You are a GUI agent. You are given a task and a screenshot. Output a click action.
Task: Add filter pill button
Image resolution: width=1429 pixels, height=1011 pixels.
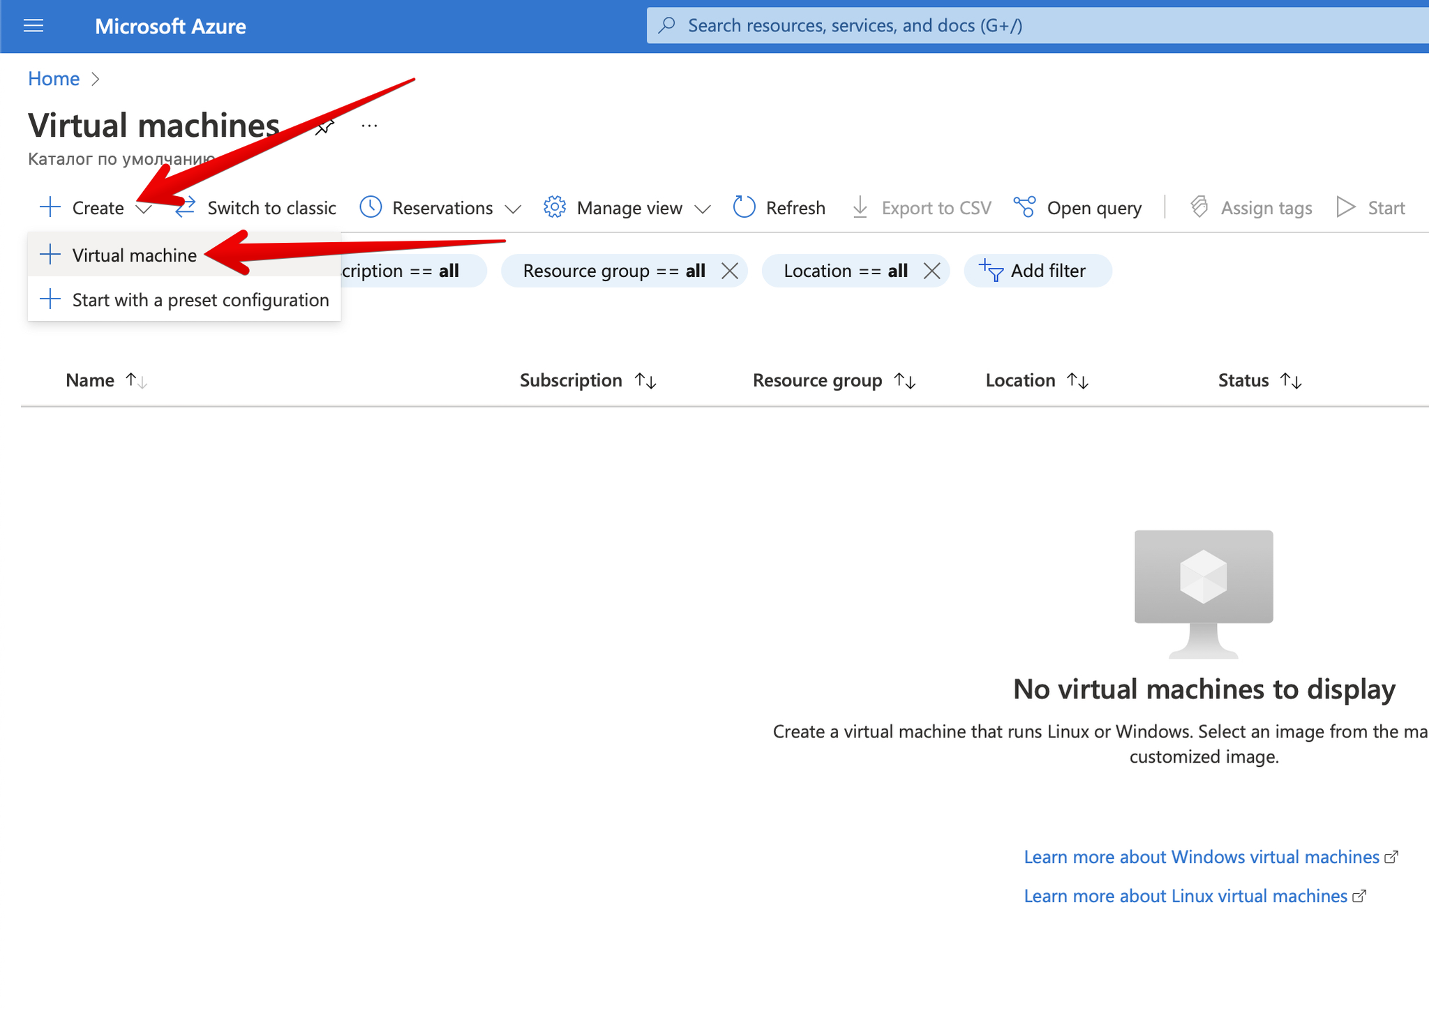tap(1038, 271)
